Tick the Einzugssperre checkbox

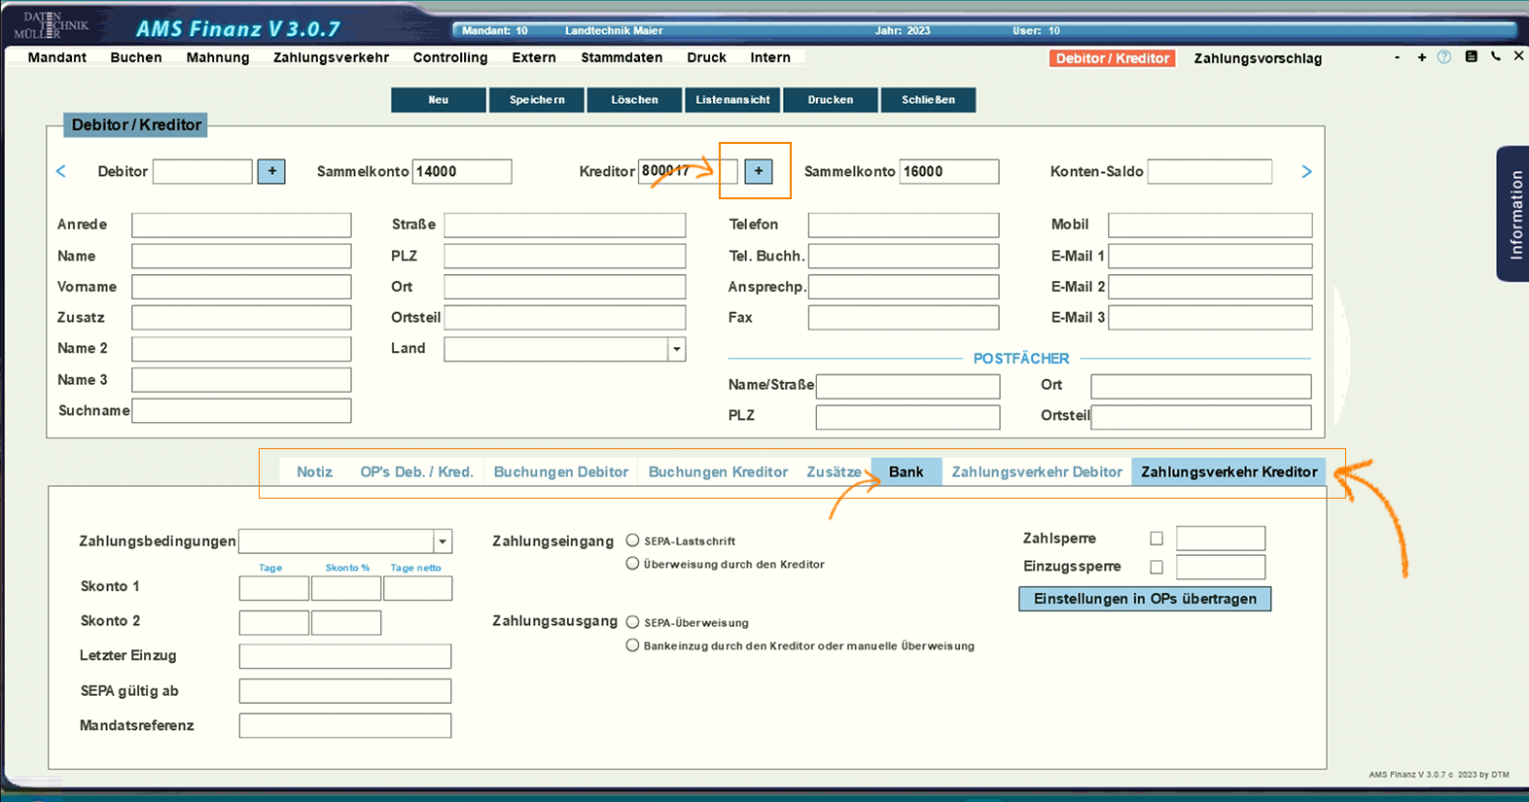(1156, 567)
